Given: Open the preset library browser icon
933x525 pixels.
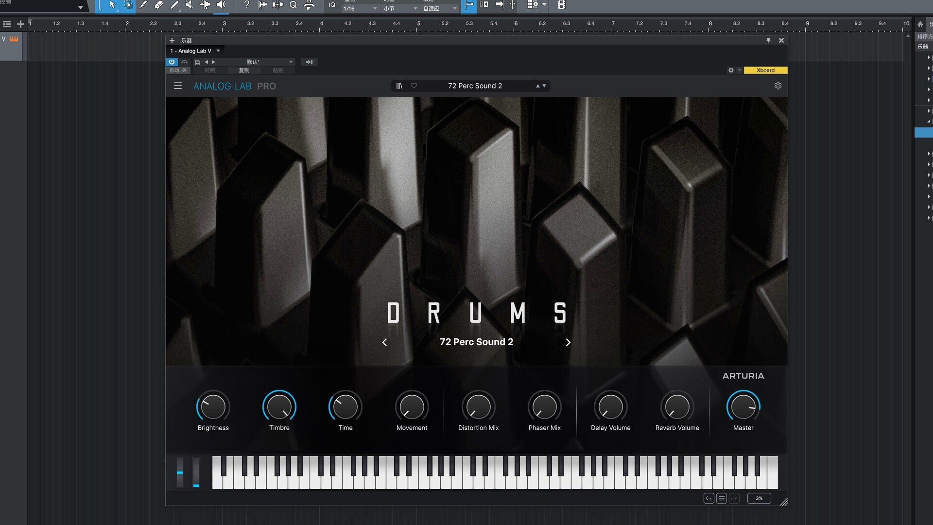Looking at the screenshot, I should [399, 86].
